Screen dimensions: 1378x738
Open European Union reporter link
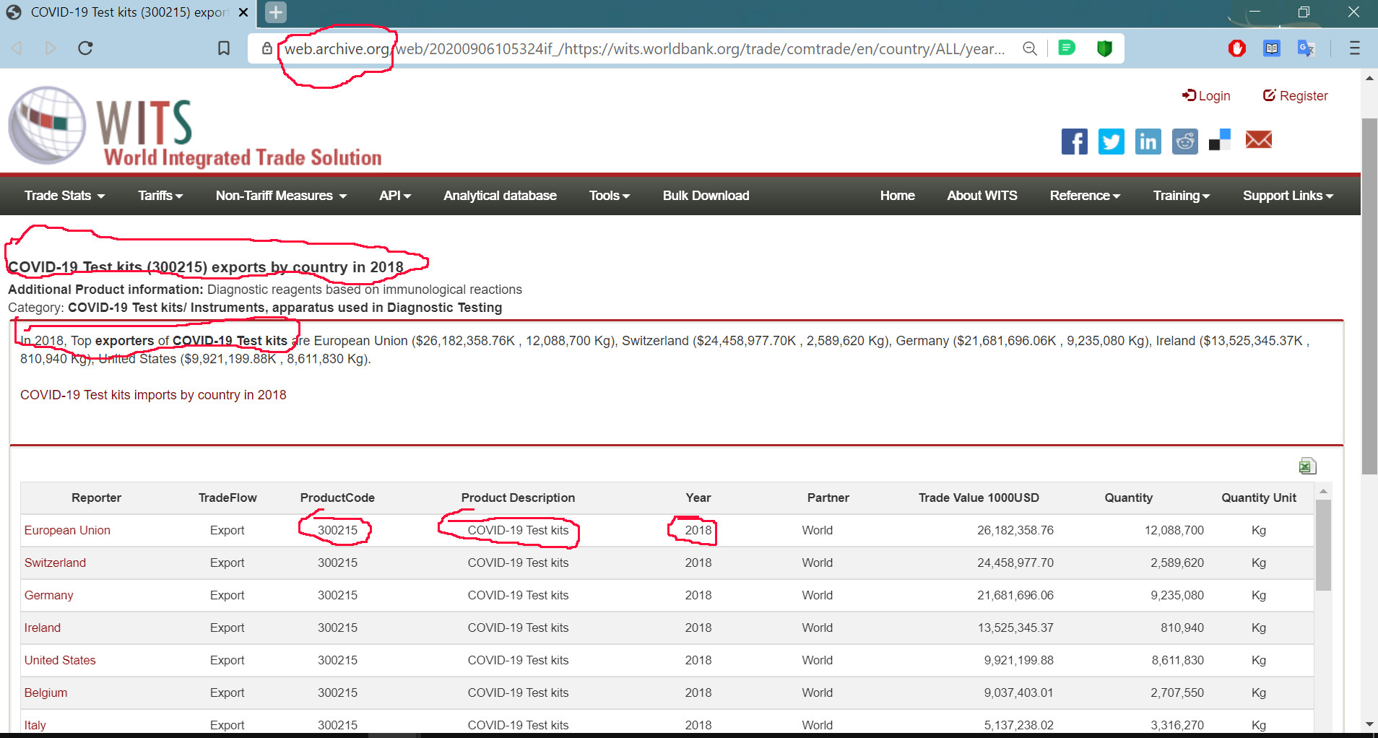click(x=67, y=530)
